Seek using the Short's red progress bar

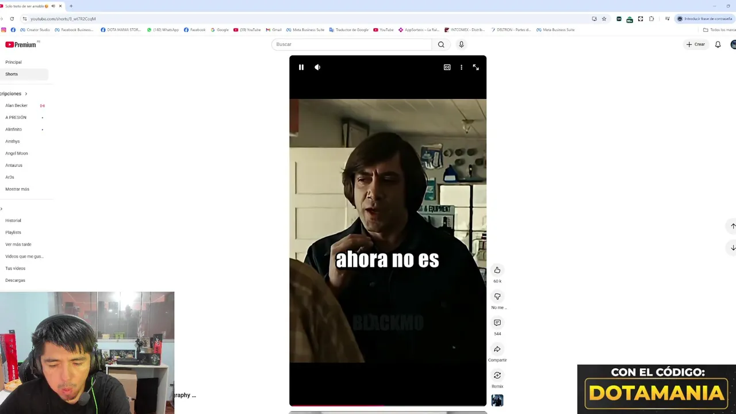[388, 405]
